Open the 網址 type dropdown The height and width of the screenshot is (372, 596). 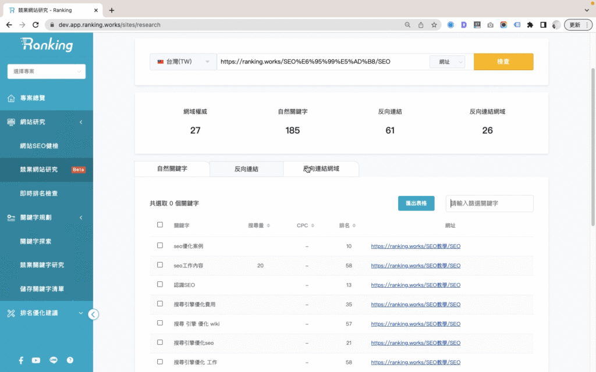click(x=448, y=62)
